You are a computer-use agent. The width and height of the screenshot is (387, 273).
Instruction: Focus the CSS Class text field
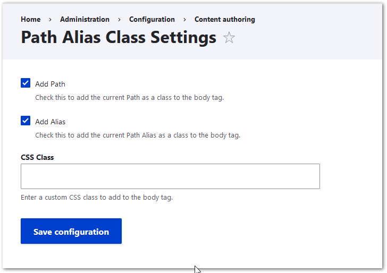tap(170, 176)
